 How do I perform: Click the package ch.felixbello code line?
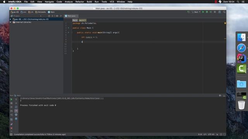tap(84, 23)
